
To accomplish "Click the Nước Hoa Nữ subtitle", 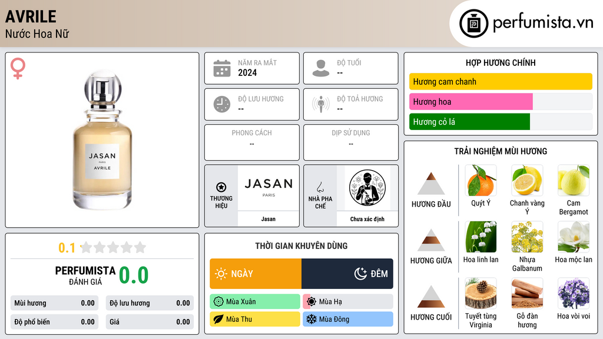I will [37, 34].
